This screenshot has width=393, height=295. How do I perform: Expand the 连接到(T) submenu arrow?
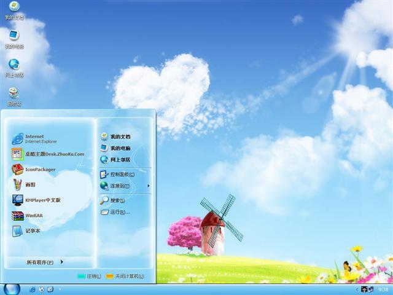(x=149, y=186)
